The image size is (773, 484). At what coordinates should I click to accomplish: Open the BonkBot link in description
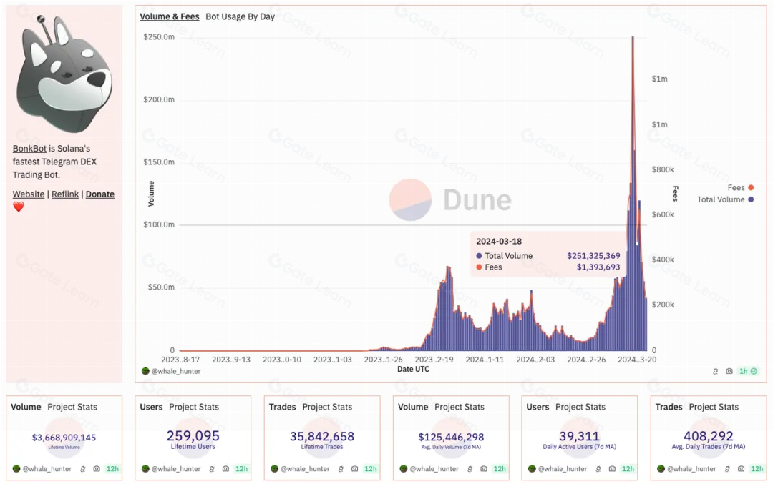29,149
